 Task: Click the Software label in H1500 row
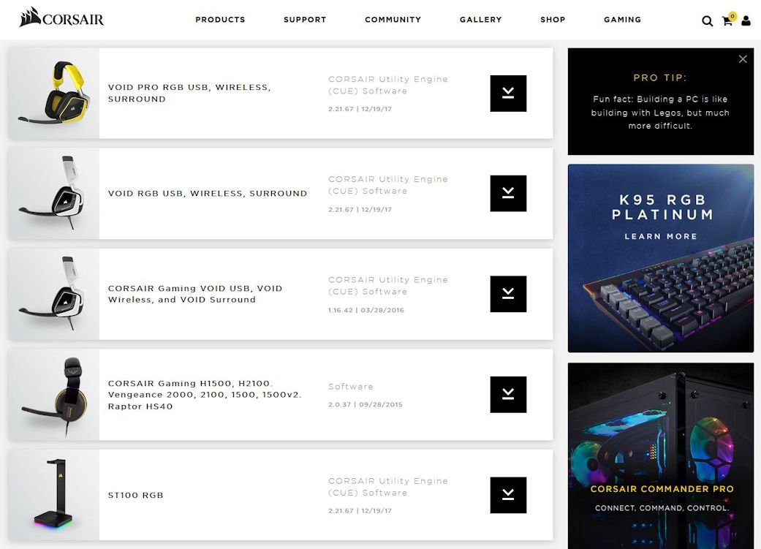click(350, 387)
